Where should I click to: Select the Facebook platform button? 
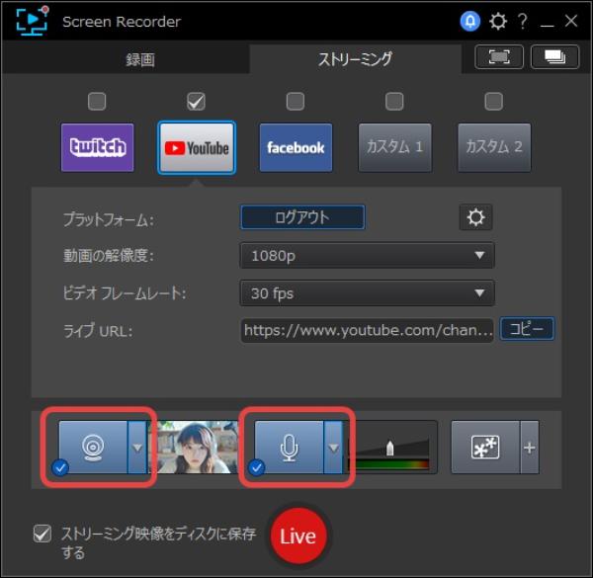tap(296, 147)
